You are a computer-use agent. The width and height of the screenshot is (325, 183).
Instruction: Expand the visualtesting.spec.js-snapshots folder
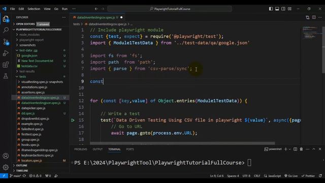pyautogui.click(x=42, y=82)
